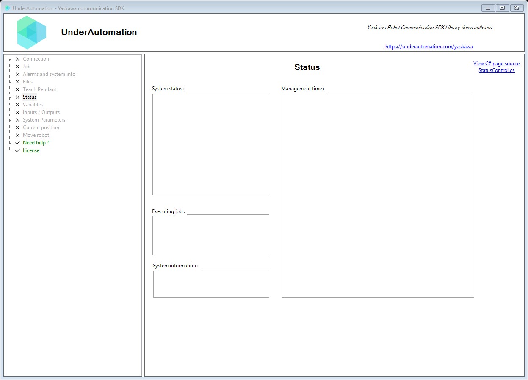This screenshot has height=380, width=528.
Task: Select the Status tree entry
Action: pos(30,97)
